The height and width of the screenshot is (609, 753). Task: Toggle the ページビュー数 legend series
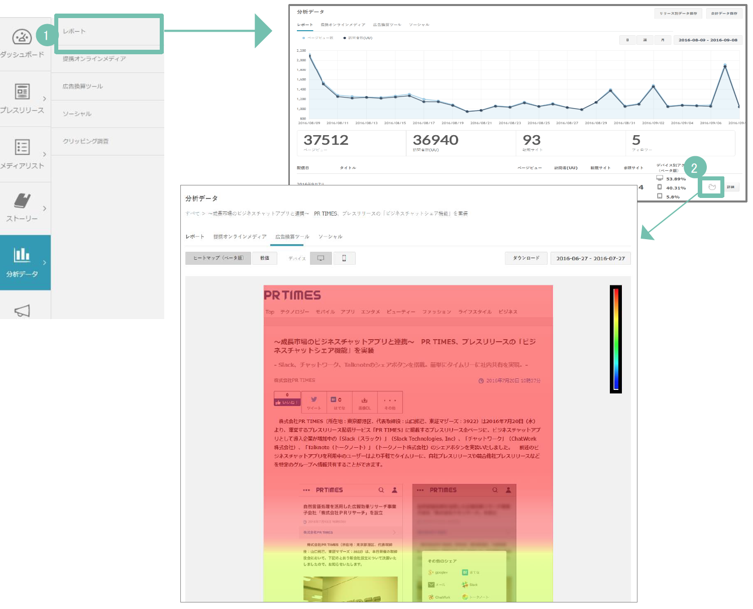click(x=318, y=38)
